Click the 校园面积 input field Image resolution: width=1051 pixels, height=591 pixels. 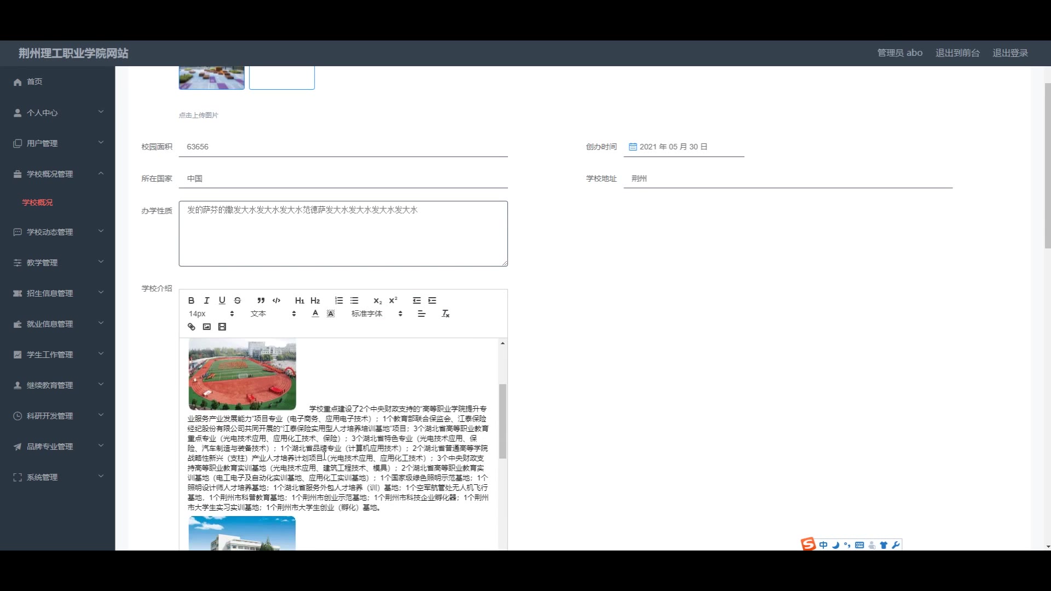point(343,147)
